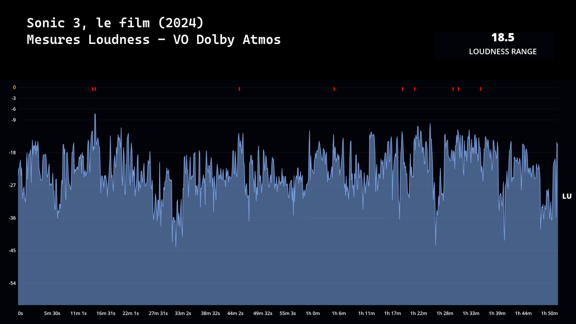Click the LU axis unit label

click(567, 196)
